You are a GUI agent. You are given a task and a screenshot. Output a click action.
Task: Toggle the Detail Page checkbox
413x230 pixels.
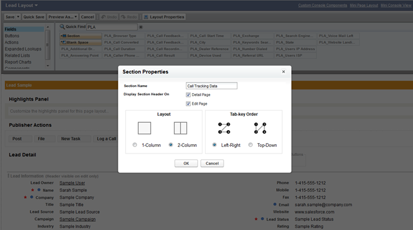coord(188,95)
